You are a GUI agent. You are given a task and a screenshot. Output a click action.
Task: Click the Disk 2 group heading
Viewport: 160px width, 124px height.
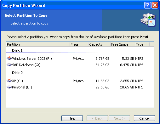[17, 73]
